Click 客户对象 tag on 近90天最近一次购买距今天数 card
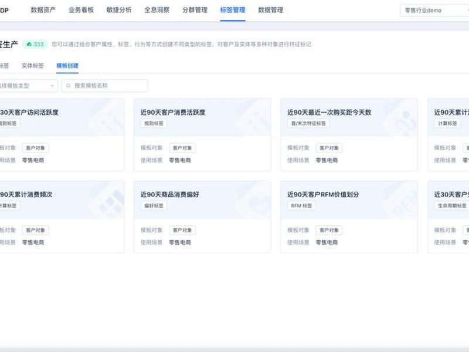The image size is (469, 352). tap(329, 148)
